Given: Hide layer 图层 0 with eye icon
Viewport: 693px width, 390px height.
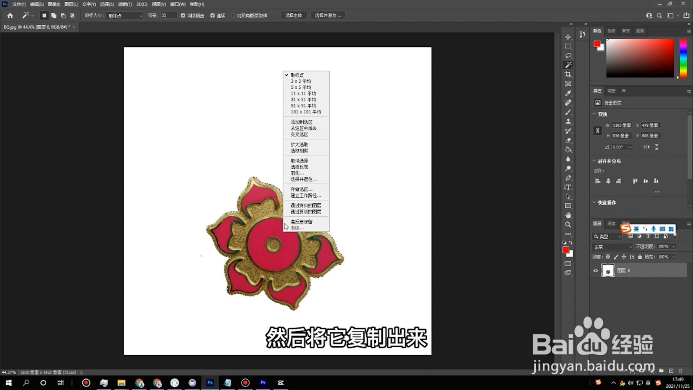Looking at the screenshot, I should pyautogui.click(x=596, y=271).
